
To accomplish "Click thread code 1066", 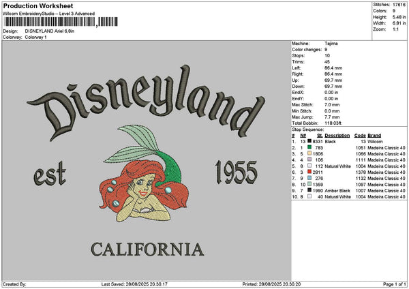I will pyautogui.click(x=361, y=154).
